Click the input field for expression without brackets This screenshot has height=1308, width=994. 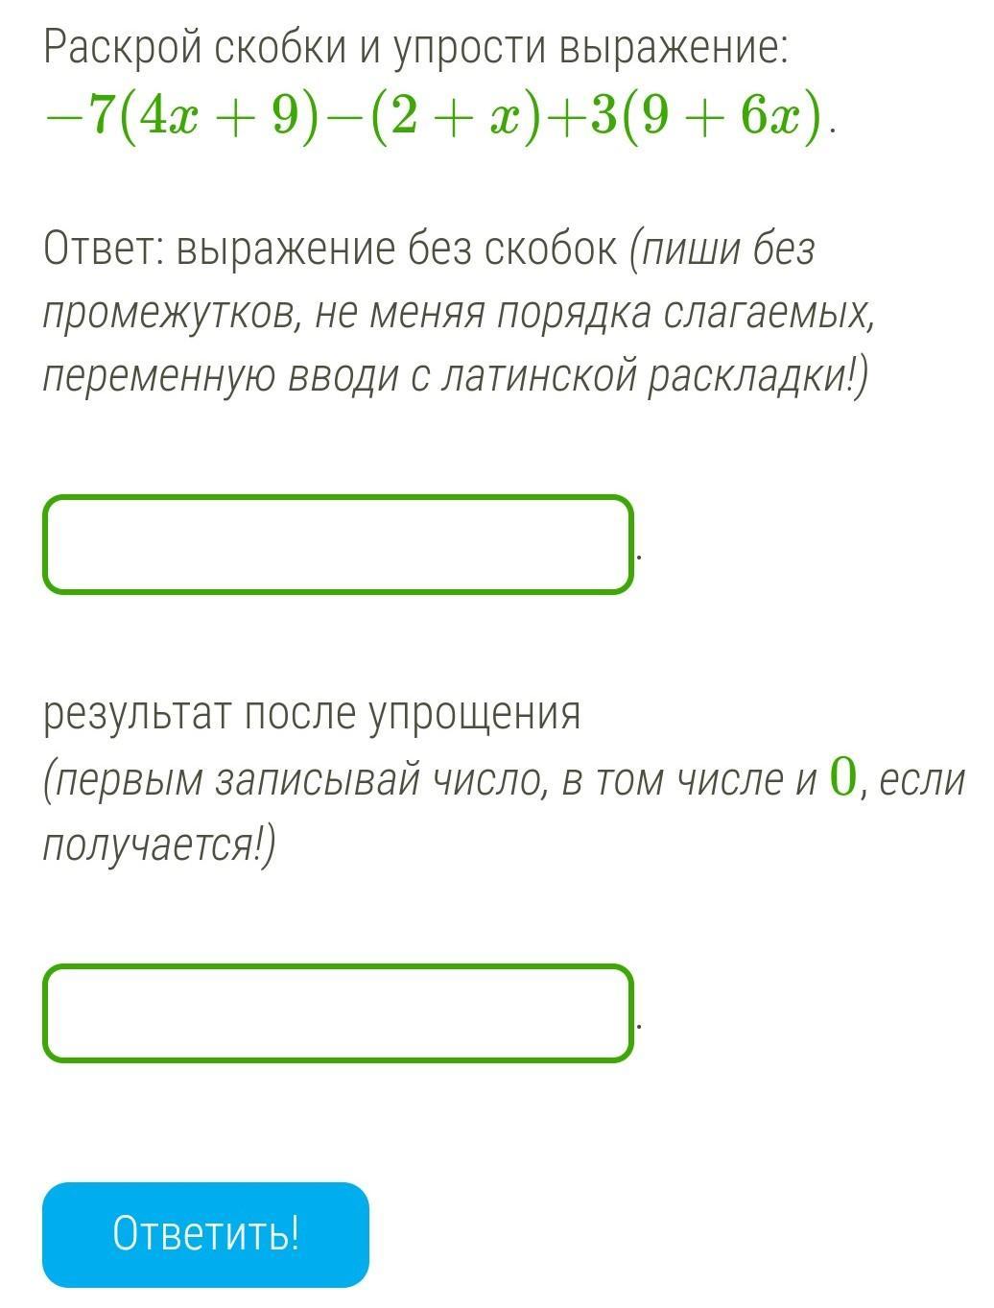click(338, 543)
